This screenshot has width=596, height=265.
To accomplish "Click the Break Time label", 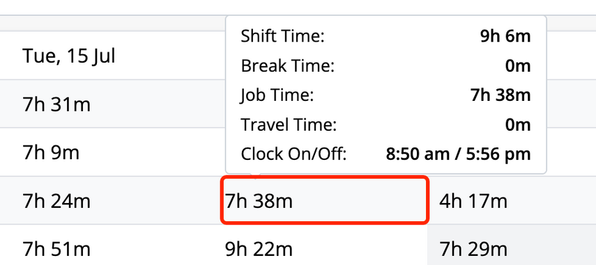I will coord(287,66).
